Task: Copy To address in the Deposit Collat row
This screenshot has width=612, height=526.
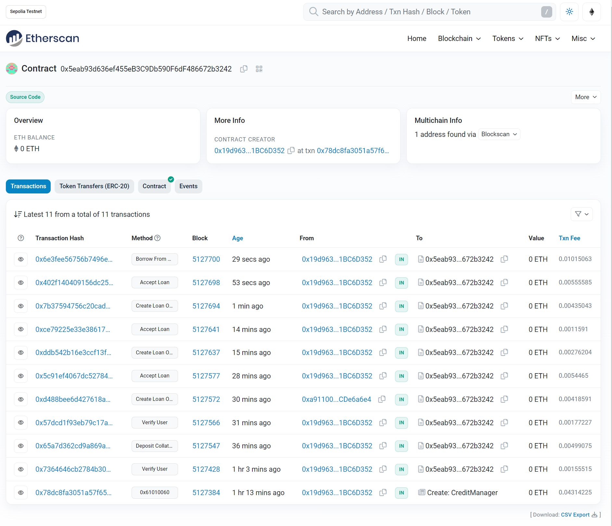Action: pos(504,446)
